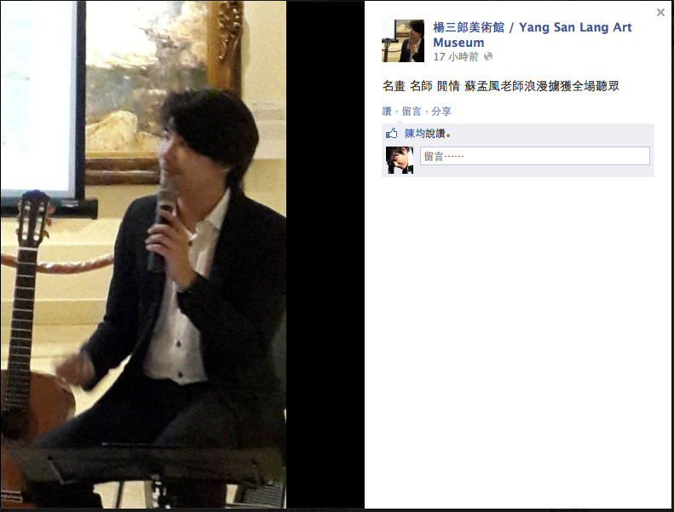Share the photo via the 分享 link
Screen dimensions: 674x512
[x=441, y=112]
